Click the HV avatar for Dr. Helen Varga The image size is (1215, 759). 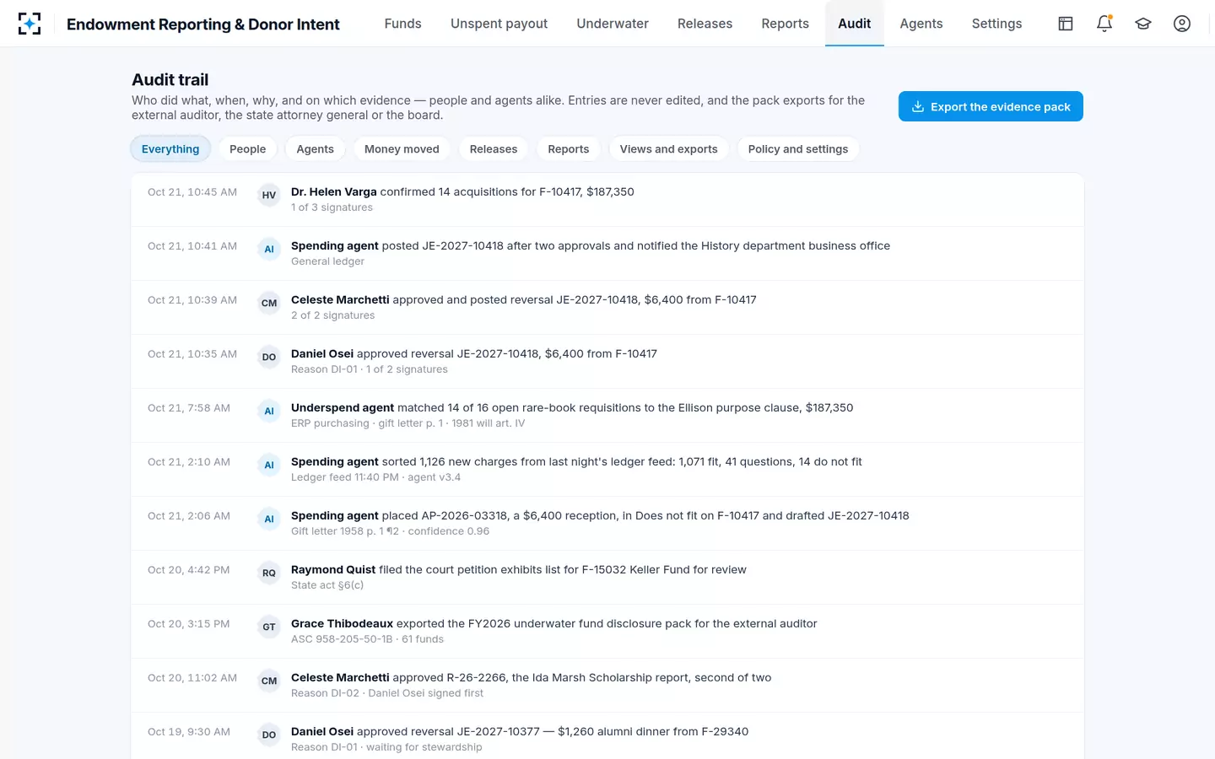click(x=269, y=195)
